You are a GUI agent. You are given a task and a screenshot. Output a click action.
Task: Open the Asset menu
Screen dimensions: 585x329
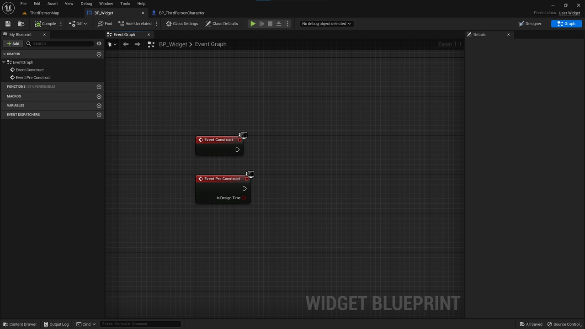point(53,4)
